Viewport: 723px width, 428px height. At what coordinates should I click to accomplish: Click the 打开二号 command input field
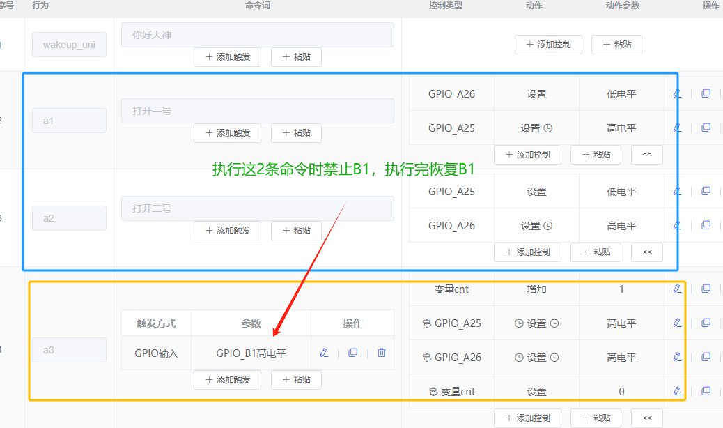258,208
